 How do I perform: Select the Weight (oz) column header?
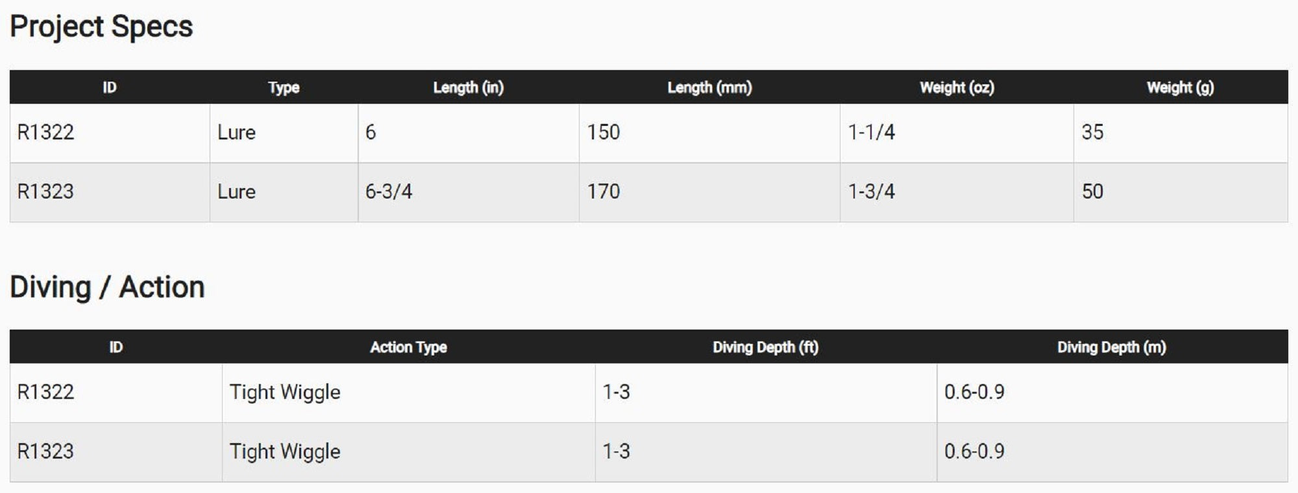957,88
